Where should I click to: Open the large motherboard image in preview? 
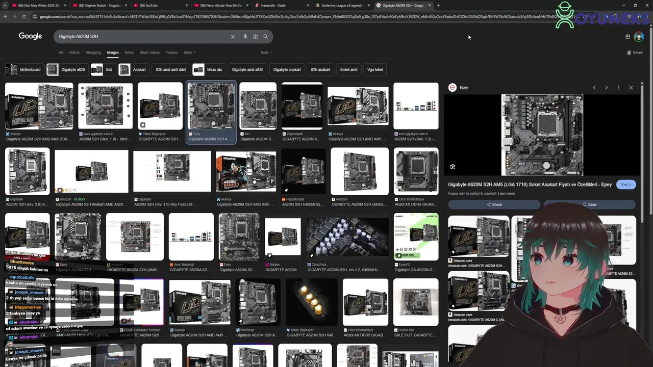[542, 135]
